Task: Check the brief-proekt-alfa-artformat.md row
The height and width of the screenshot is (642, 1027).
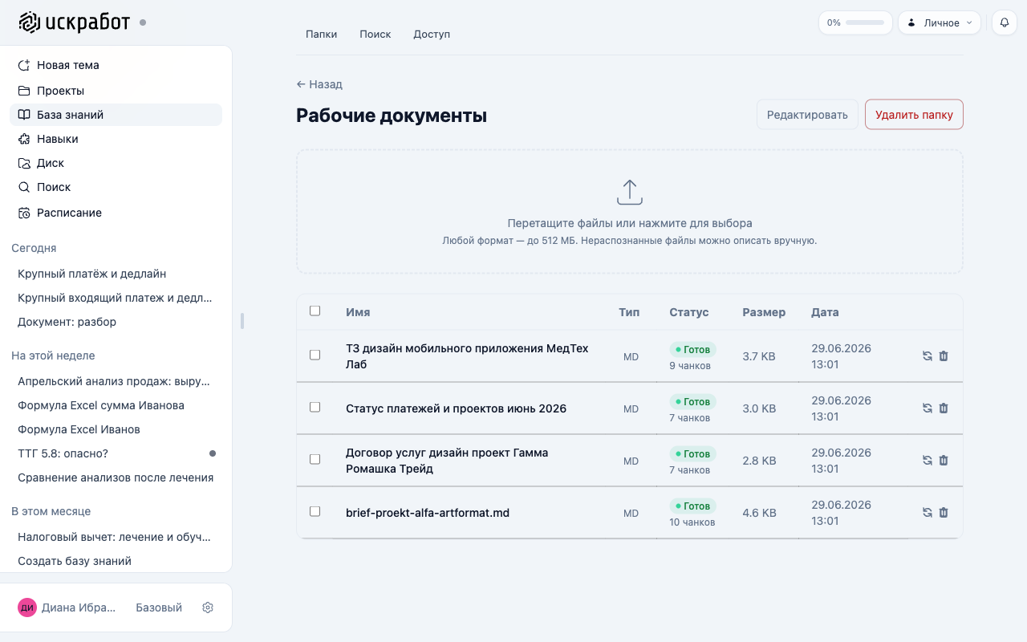Action: 315,511
